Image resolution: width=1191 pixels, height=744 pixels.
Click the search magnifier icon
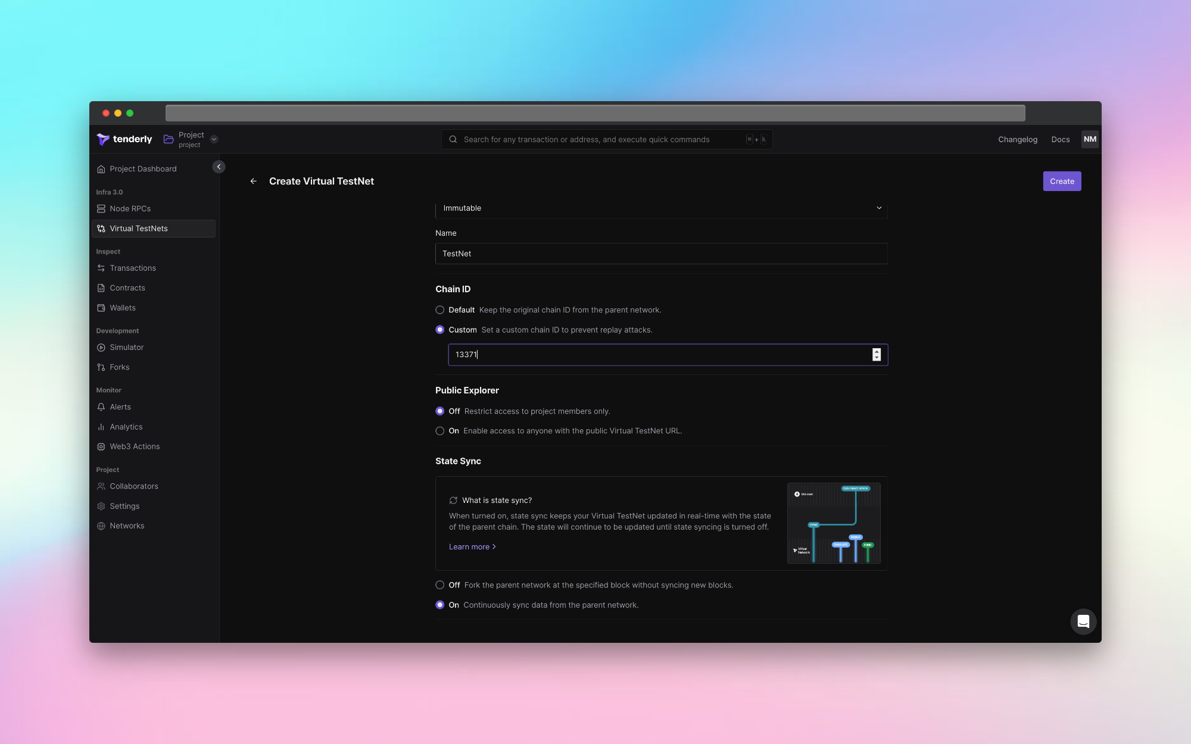[453, 139]
